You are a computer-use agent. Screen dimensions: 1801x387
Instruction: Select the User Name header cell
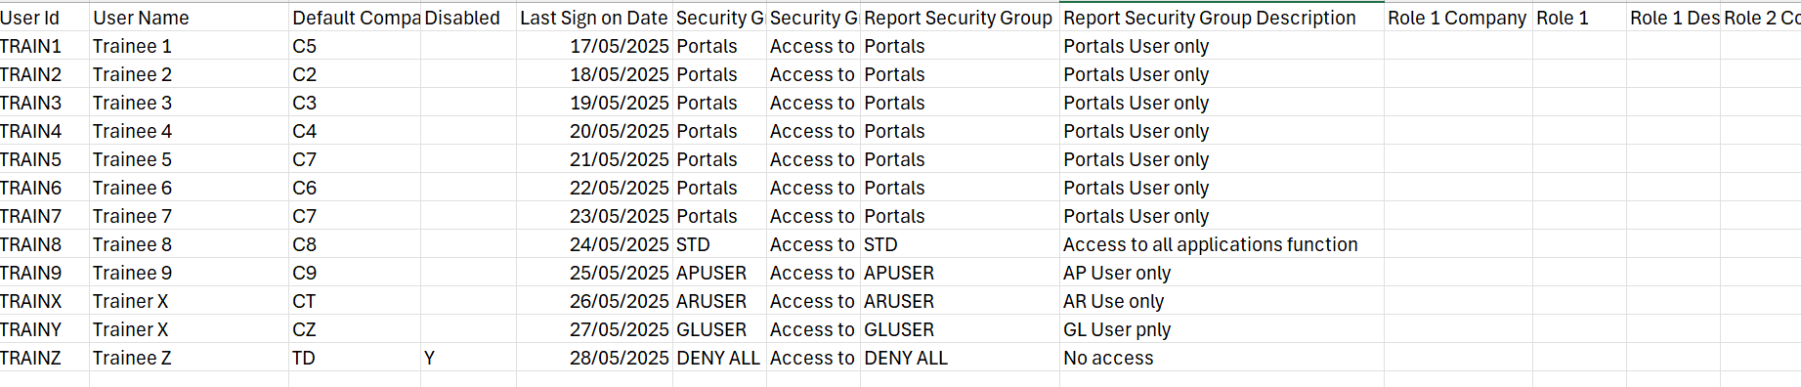[x=189, y=18]
